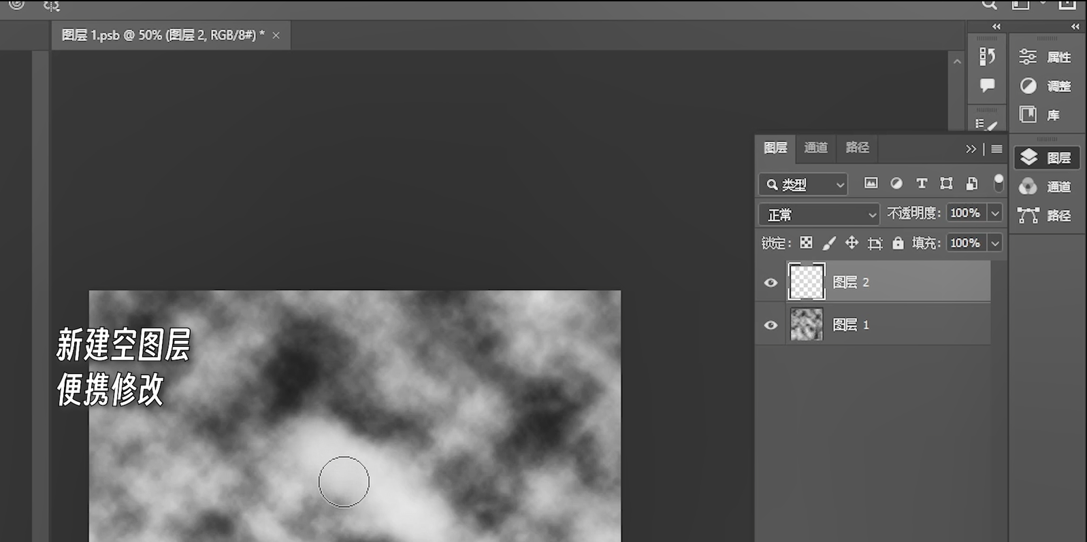Toggle prevent artboard auto-nesting lock
1087x542 pixels.
875,243
